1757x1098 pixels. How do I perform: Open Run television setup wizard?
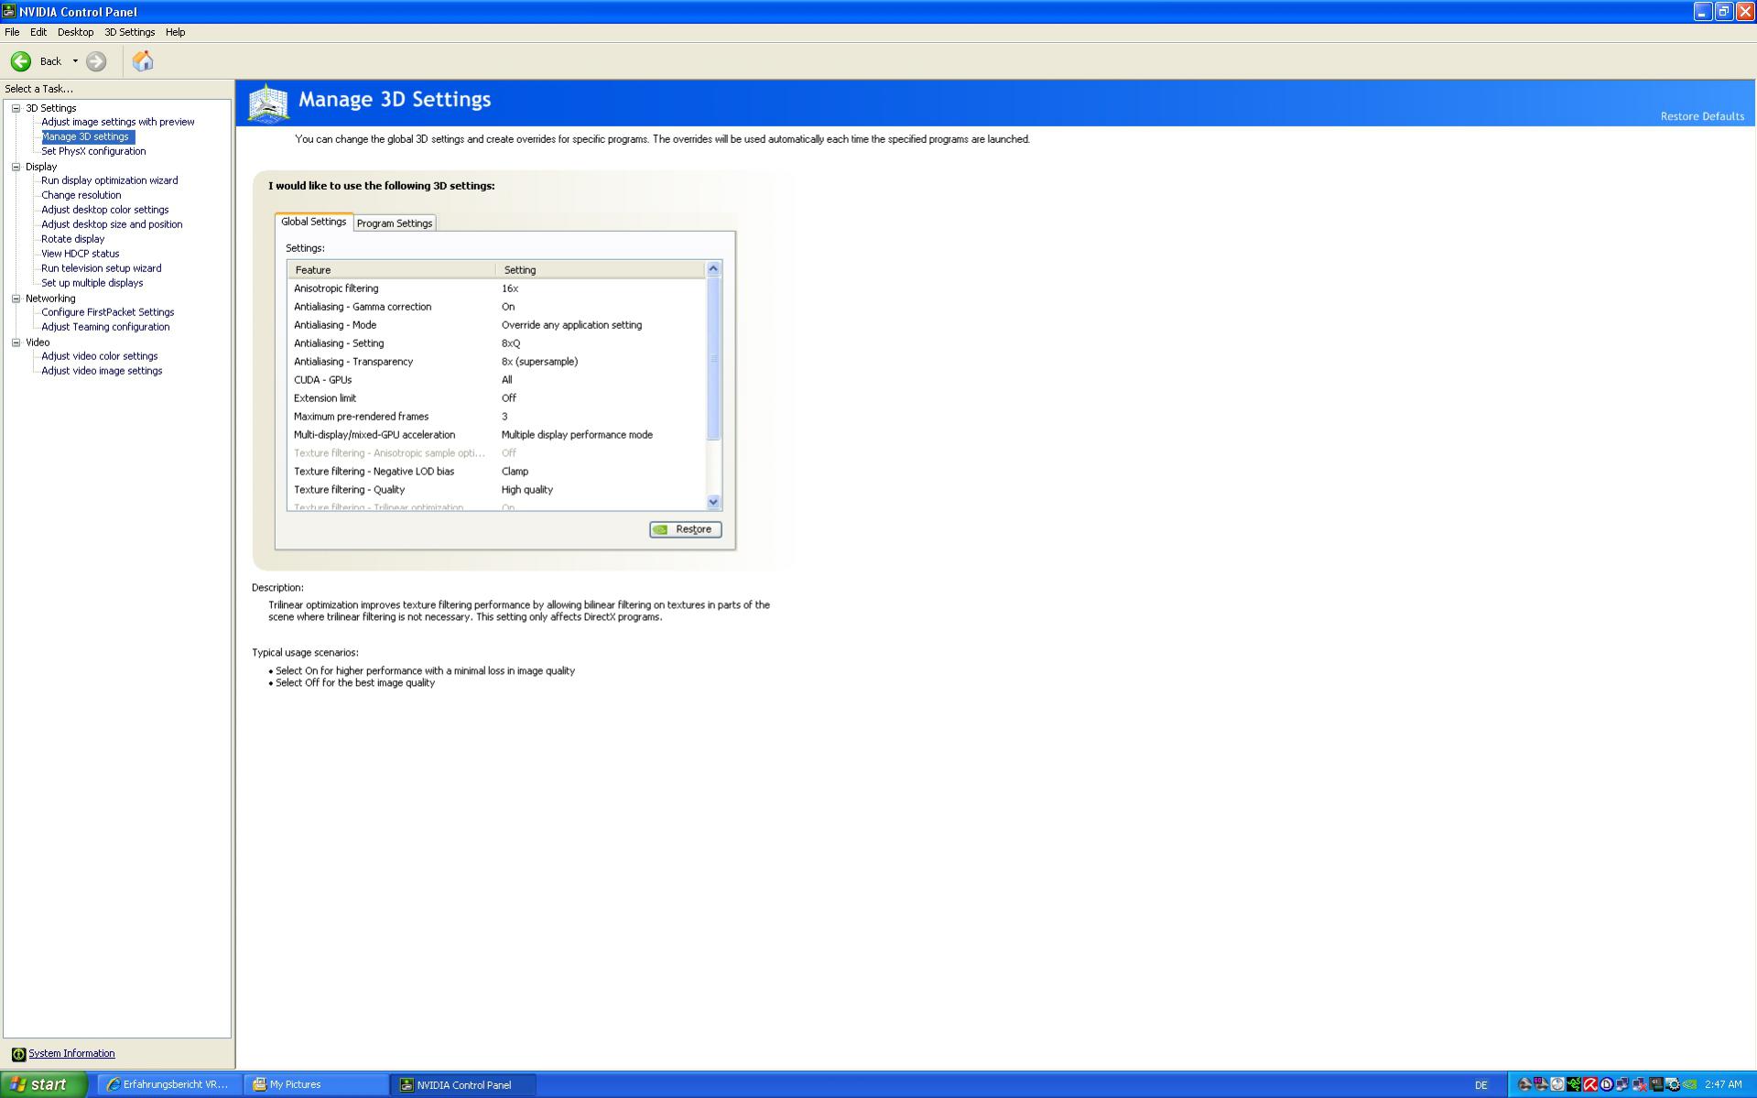[x=101, y=268]
